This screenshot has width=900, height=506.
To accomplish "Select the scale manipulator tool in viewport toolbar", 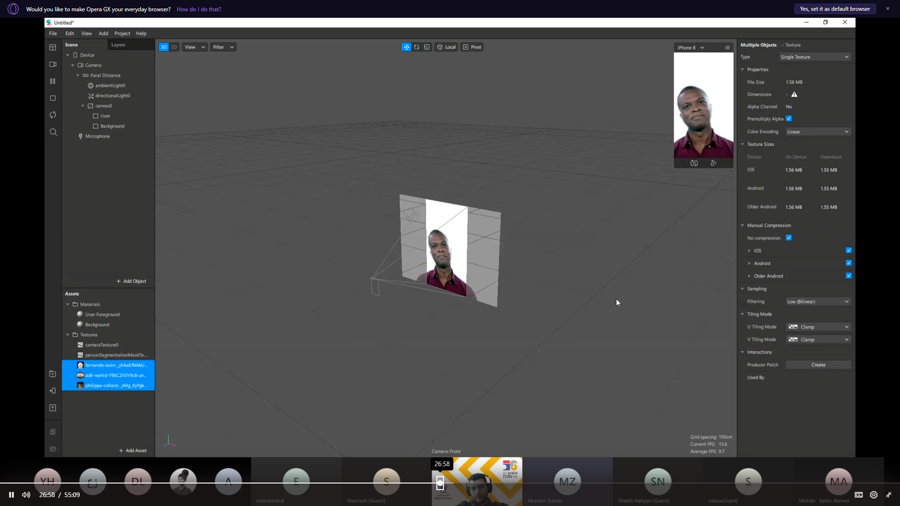I will pyautogui.click(x=427, y=47).
